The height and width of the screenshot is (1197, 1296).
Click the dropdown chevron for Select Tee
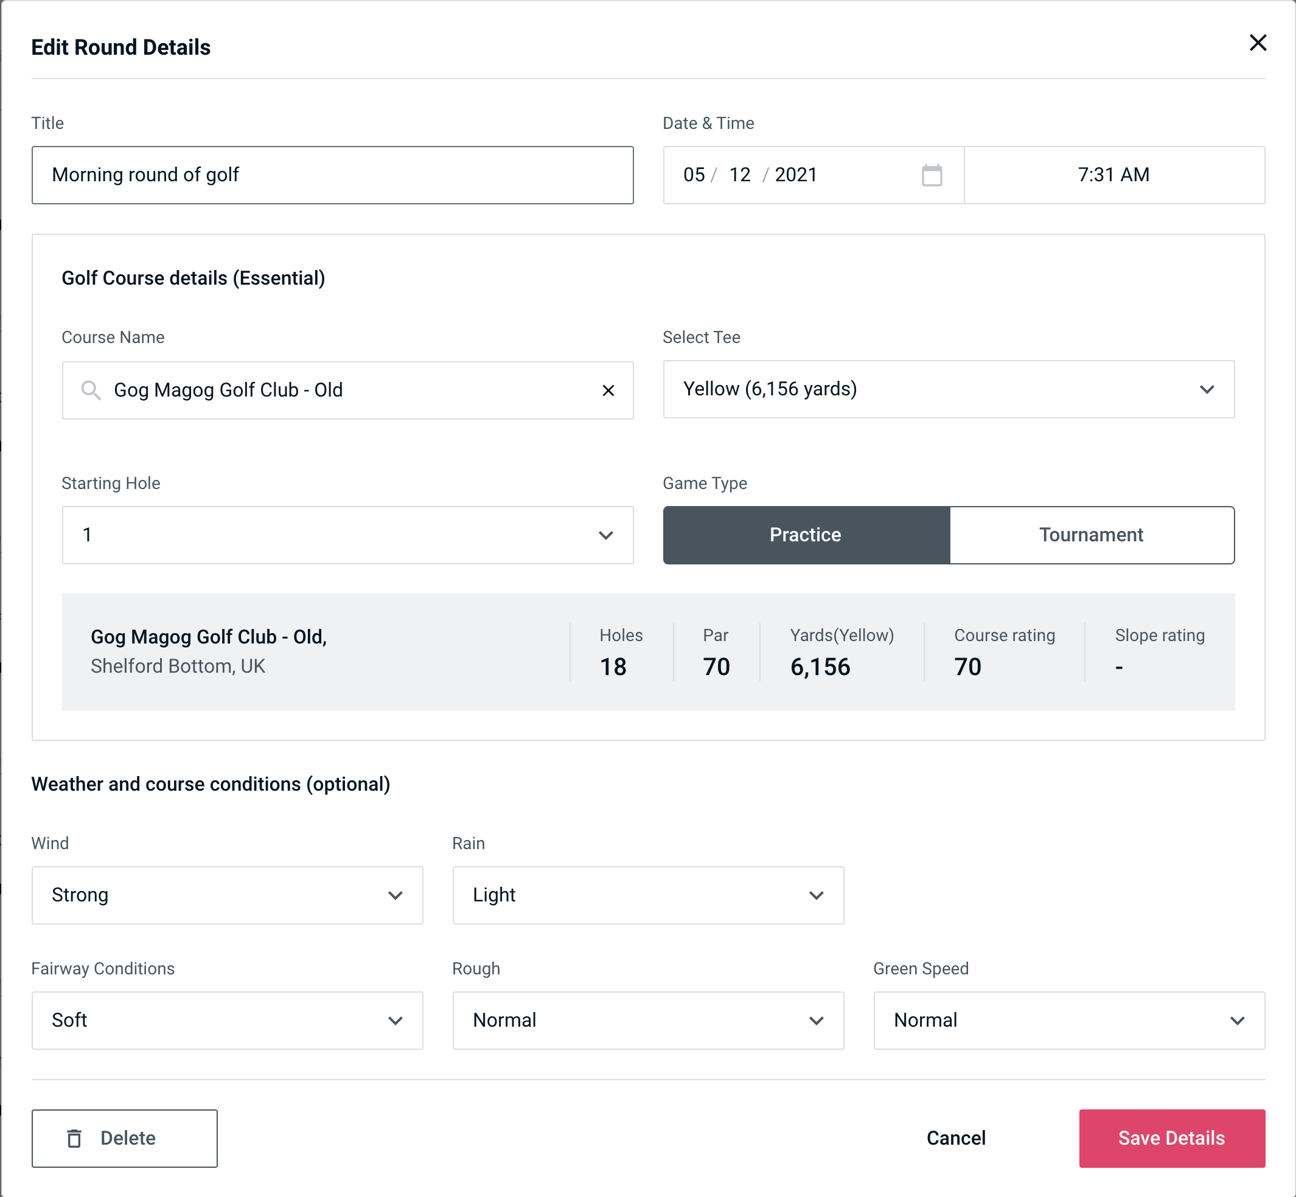1208,389
